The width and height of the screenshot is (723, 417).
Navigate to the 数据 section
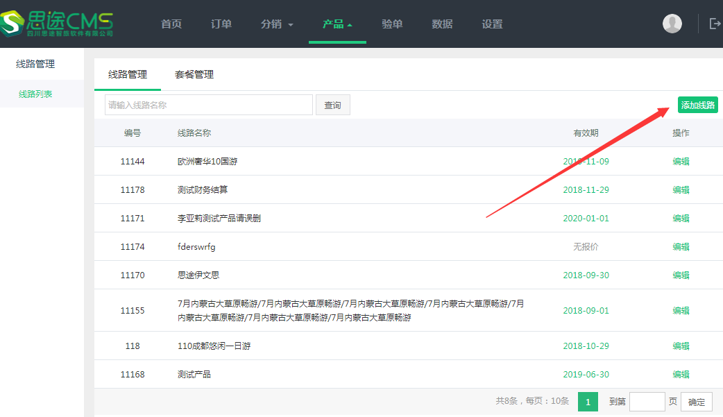pos(442,24)
